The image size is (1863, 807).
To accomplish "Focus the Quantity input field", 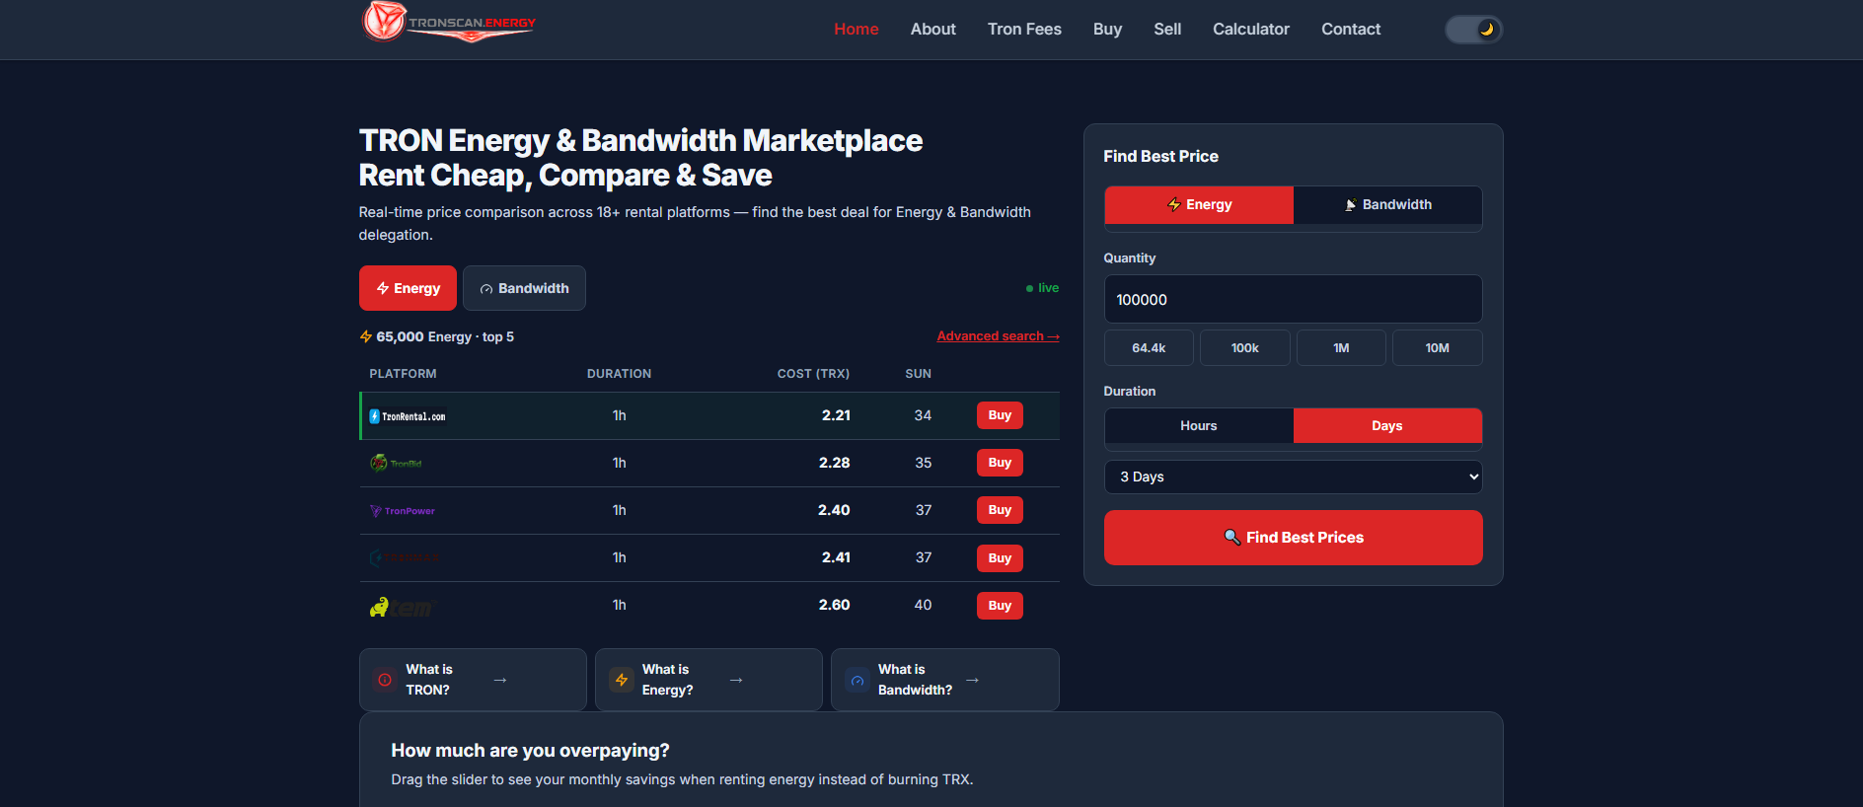I will coord(1294,299).
